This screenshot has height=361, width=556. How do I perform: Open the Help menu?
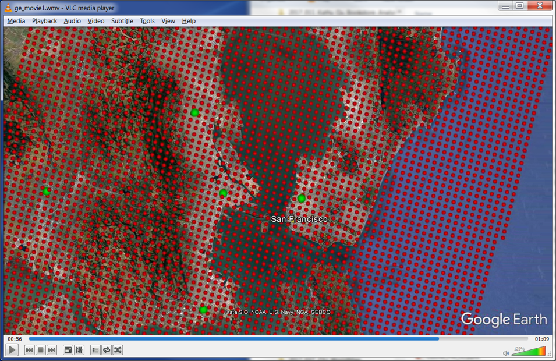click(189, 21)
